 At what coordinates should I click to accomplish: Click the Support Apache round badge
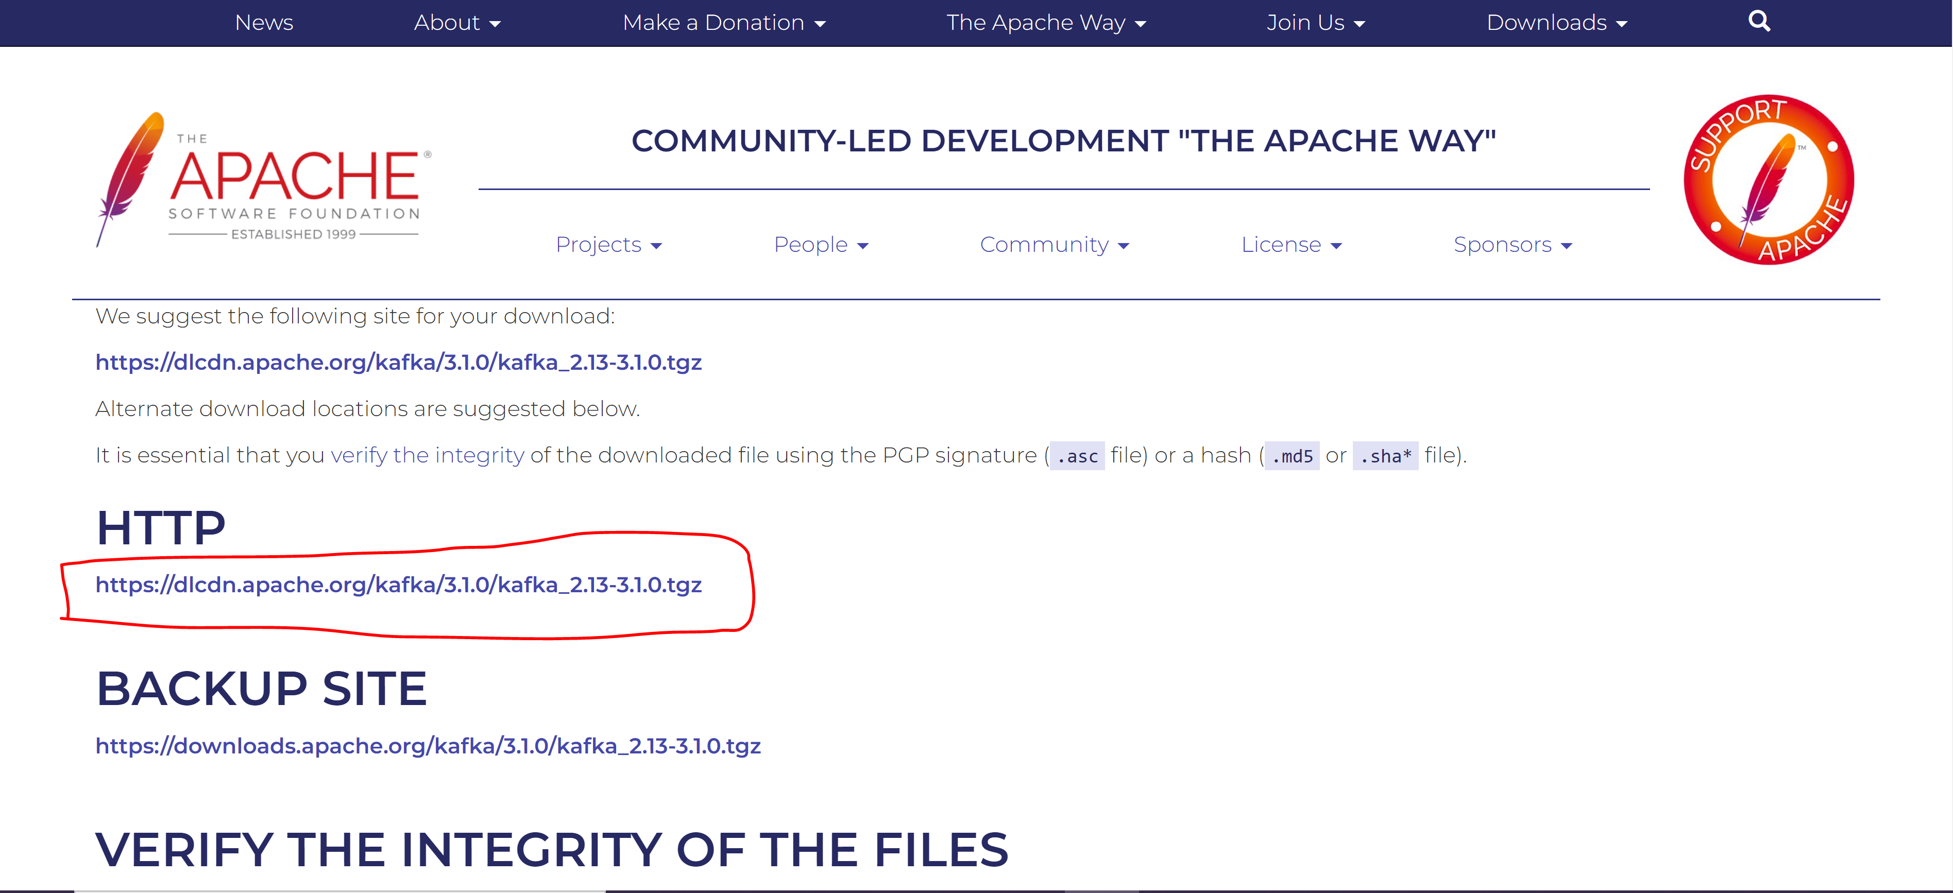[1768, 180]
